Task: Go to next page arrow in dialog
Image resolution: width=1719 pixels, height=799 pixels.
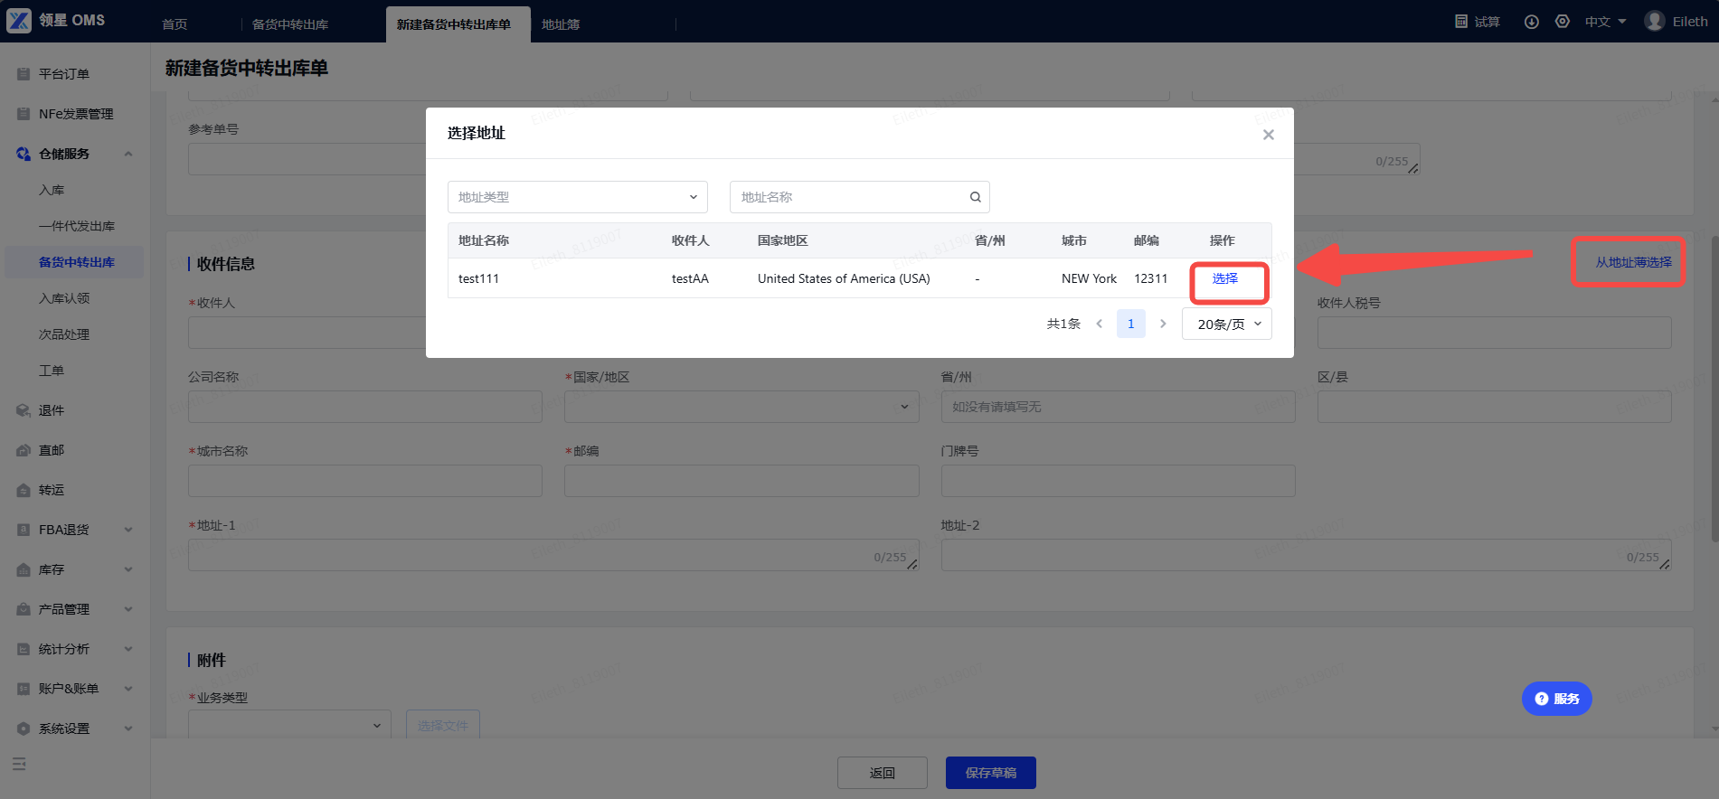Action: [1163, 324]
